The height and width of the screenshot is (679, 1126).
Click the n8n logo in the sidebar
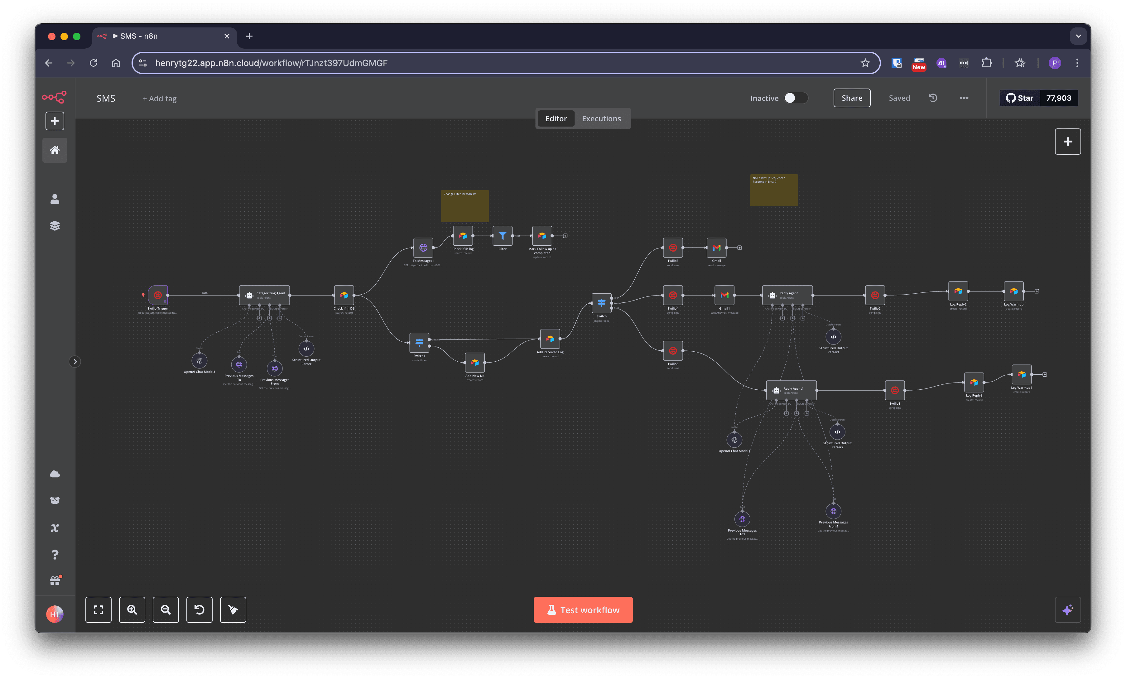point(54,97)
